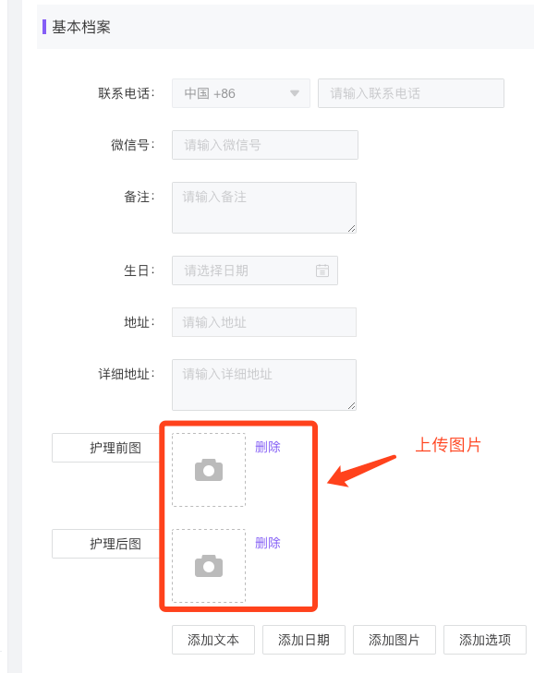Click the 添加选项 button
534x673 pixels.
pyautogui.click(x=485, y=640)
